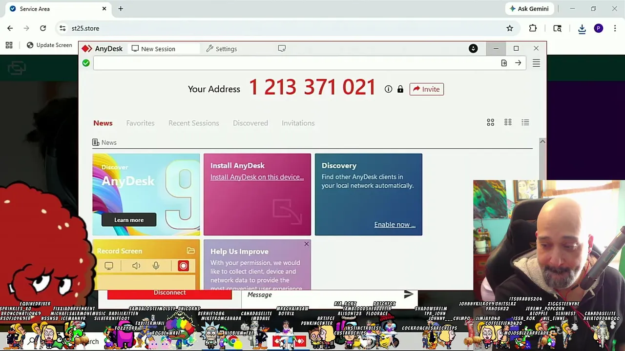Send the chat message with arrow icon
The image size is (625, 351).
(x=409, y=294)
